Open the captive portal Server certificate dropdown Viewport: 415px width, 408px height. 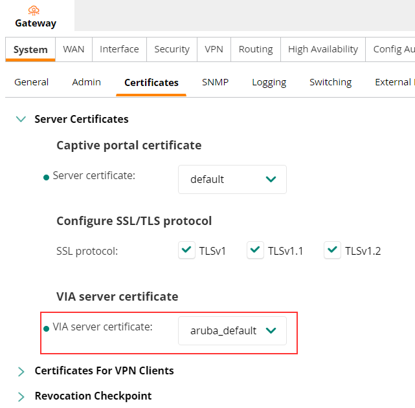(232, 179)
